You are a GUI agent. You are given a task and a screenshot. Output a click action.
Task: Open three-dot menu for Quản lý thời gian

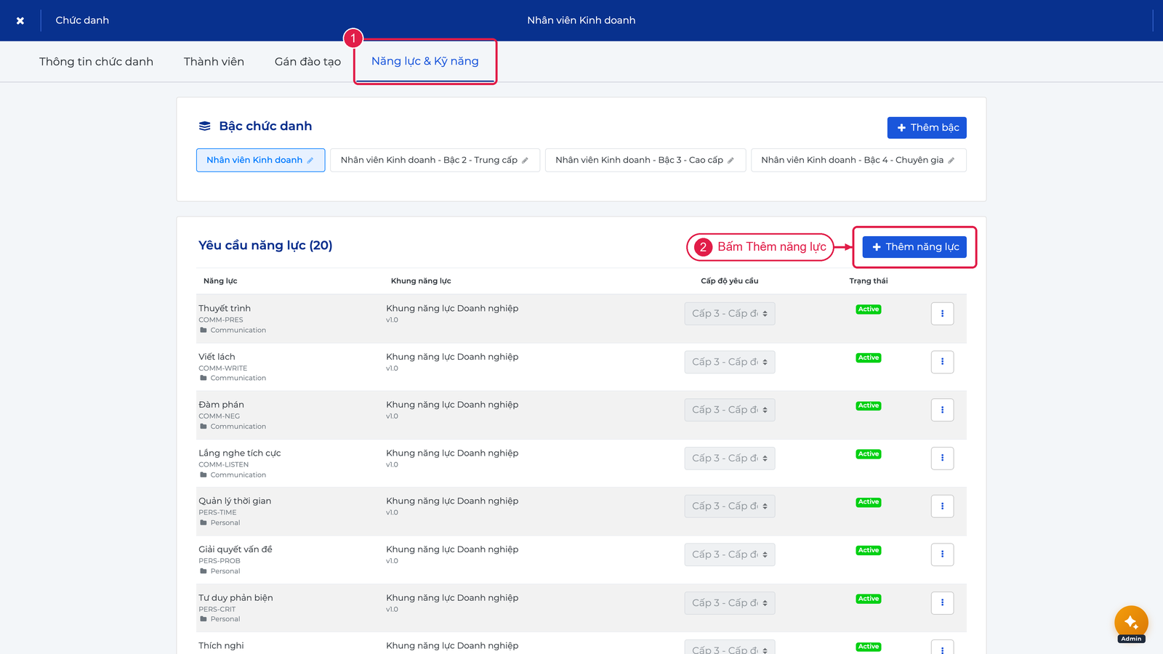coord(942,506)
